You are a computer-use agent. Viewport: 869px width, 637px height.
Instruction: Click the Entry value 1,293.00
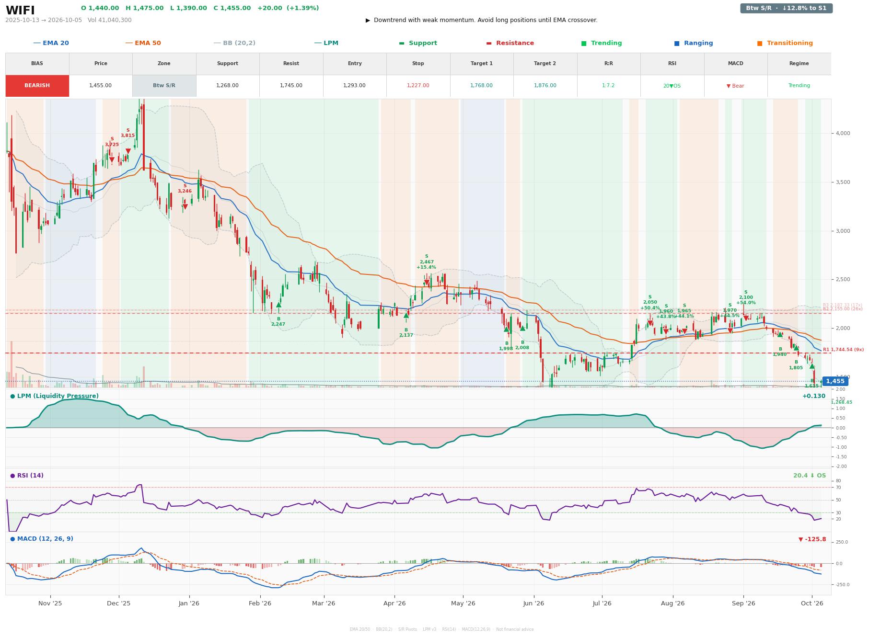pyautogui.click(x=354, y=86)
